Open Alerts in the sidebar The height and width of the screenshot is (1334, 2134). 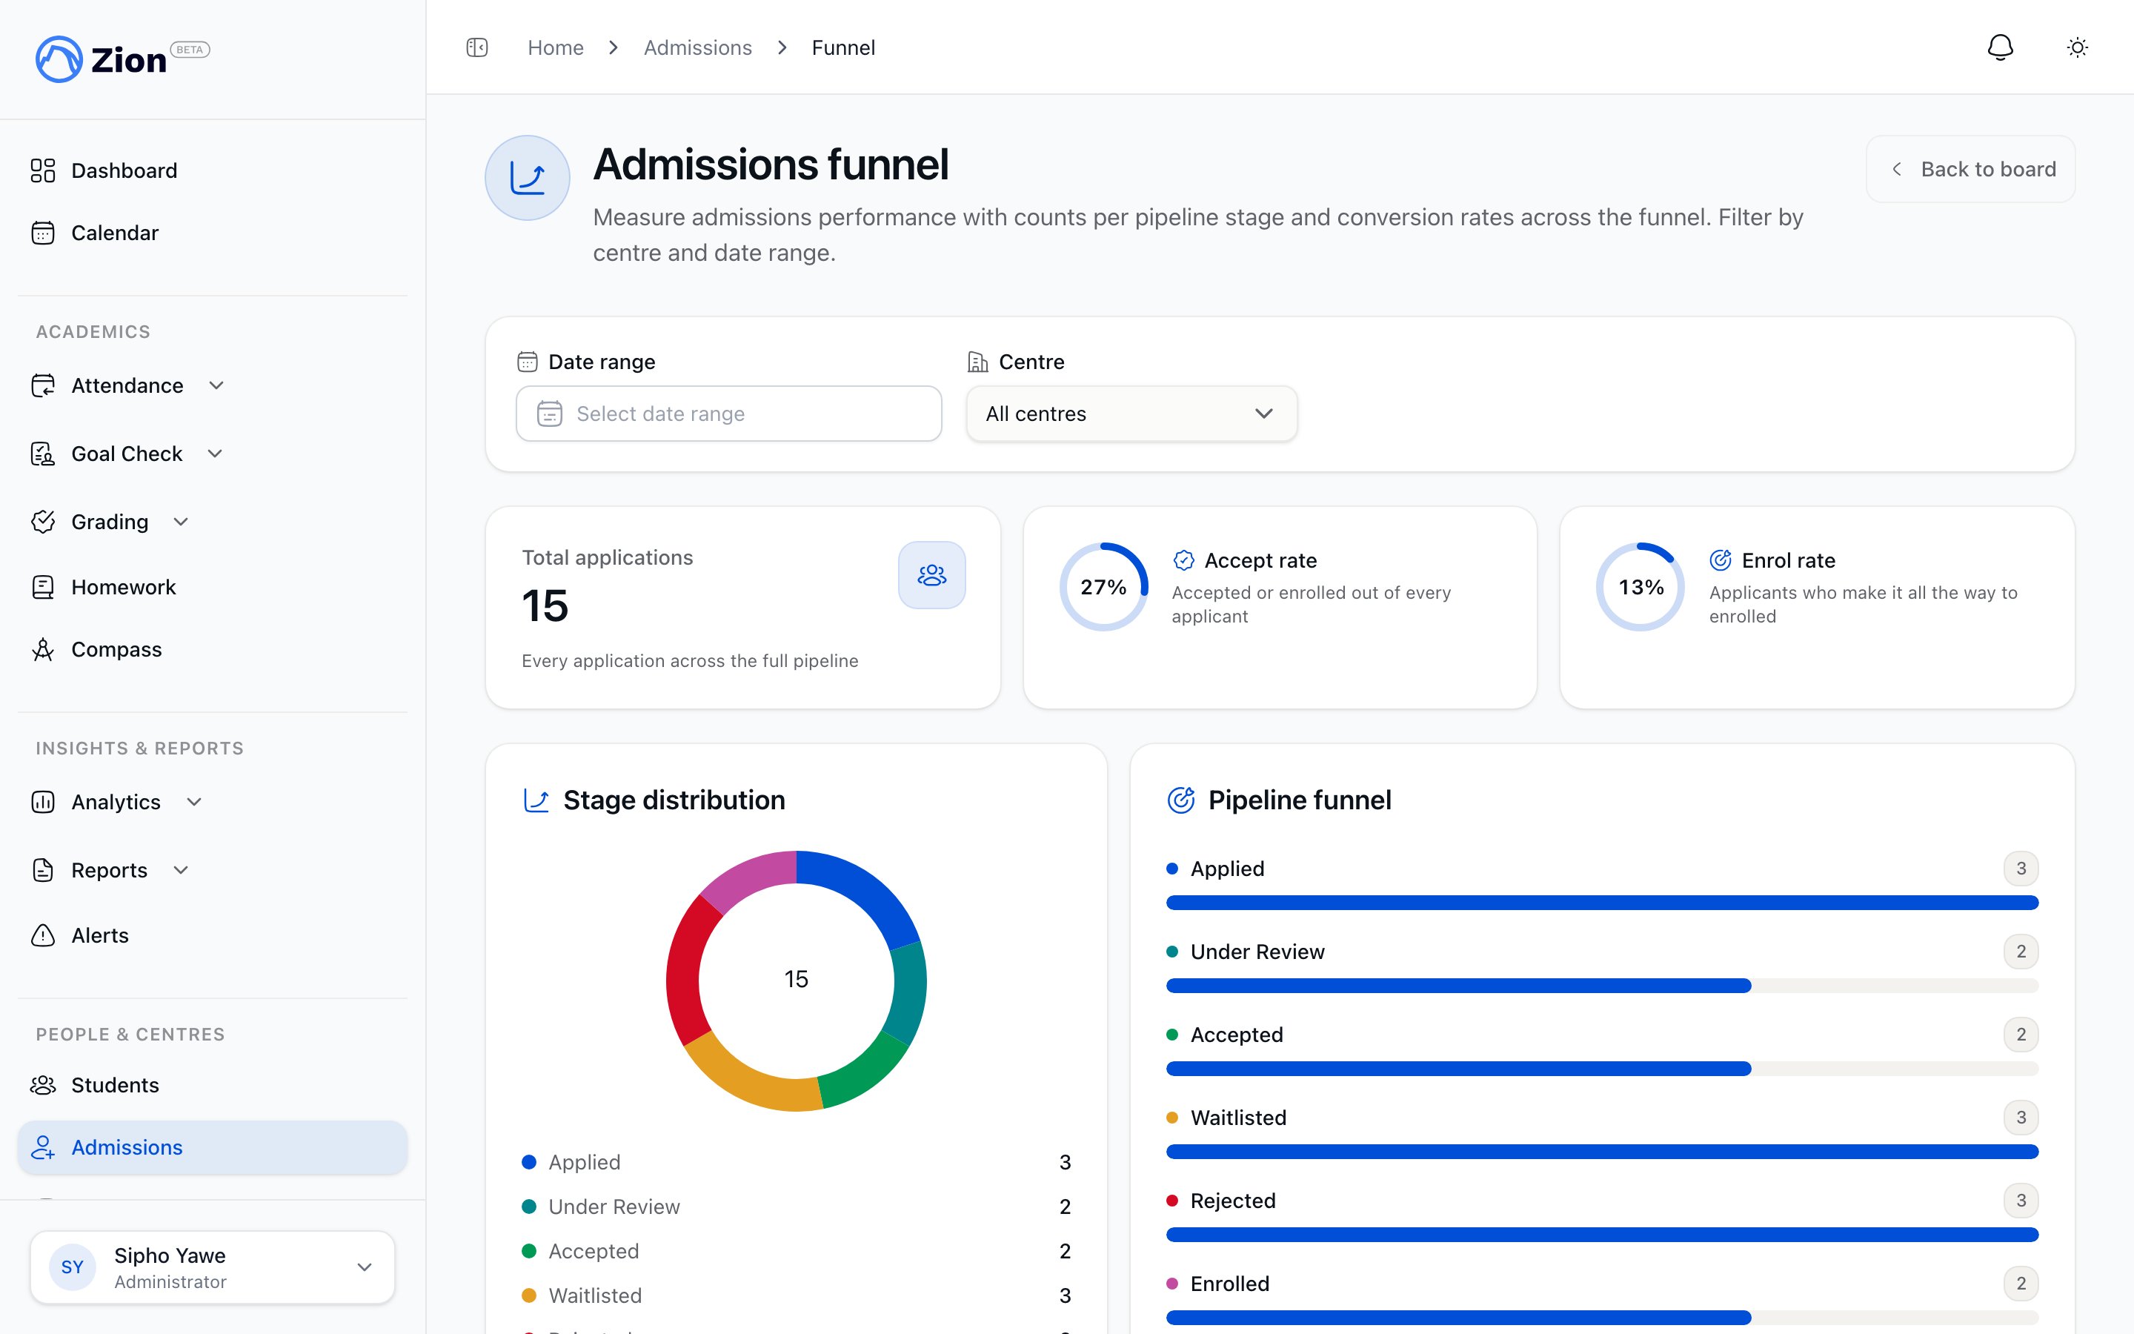(213, 935)
